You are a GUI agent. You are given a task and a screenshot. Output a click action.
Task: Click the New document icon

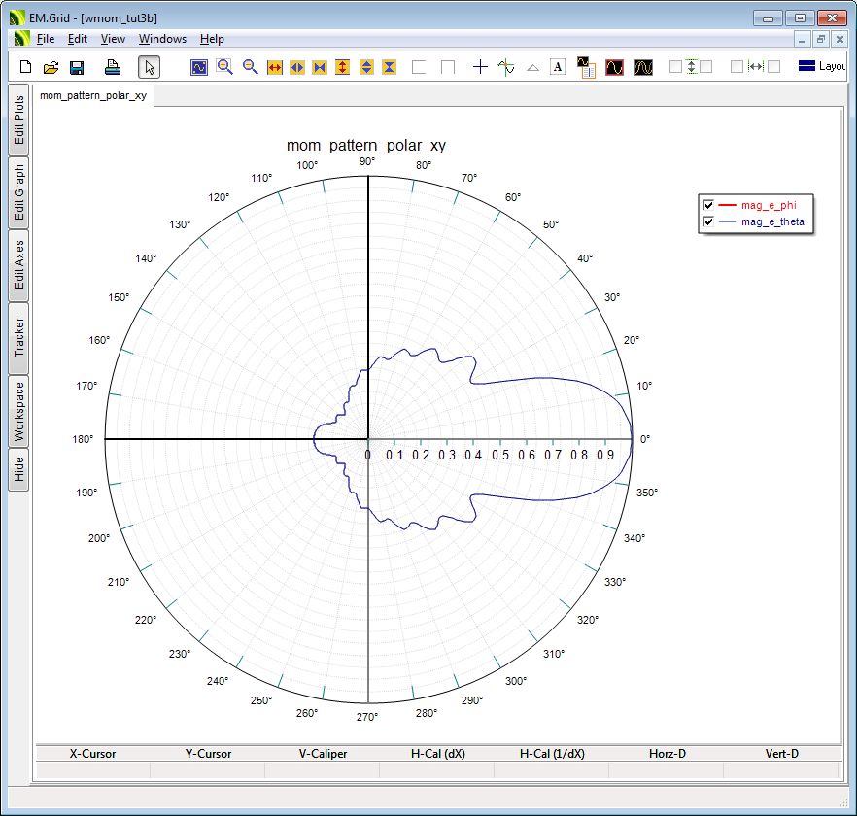(26, 67)
